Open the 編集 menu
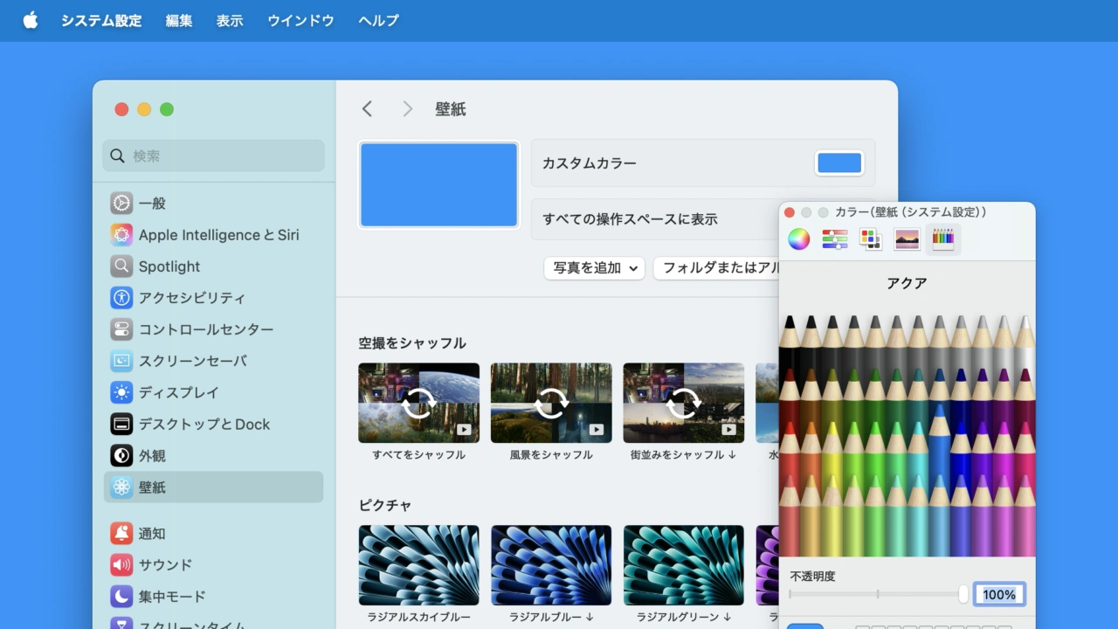 [179, 20]
